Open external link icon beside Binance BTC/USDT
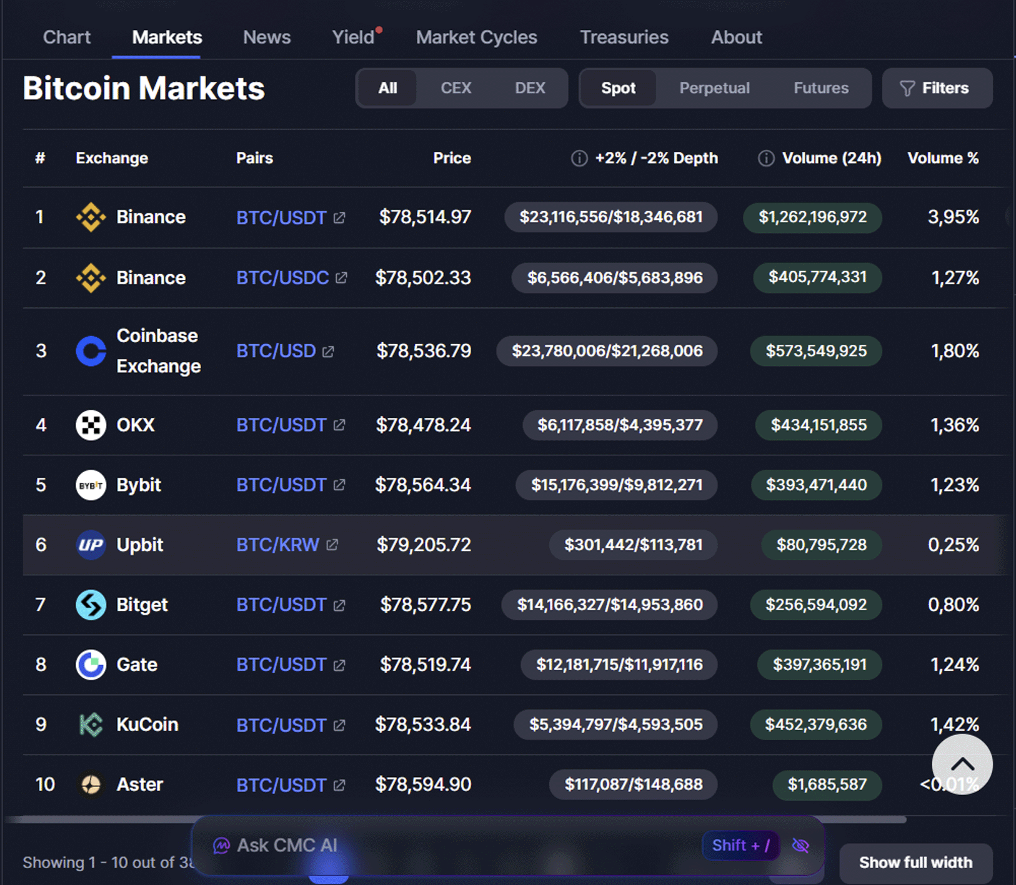1016x885 pixels. pyautogui.click(x=339, y=217)
